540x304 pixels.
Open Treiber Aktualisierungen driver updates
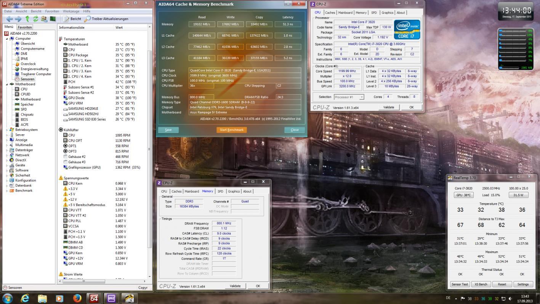pos(106,19)
